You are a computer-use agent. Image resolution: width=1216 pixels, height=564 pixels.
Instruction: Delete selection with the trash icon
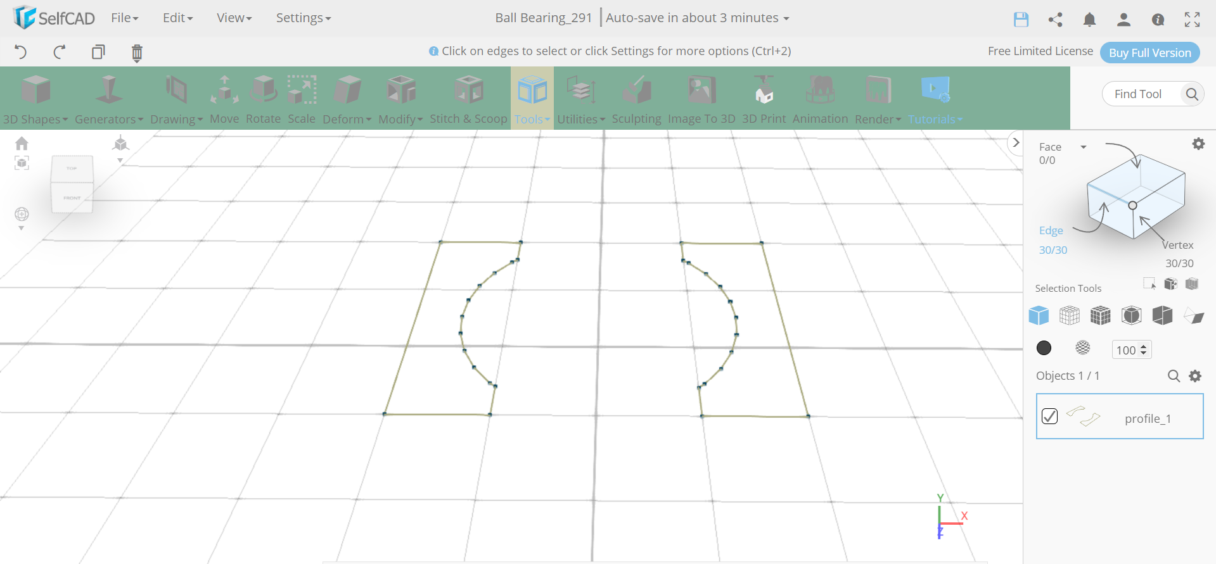click(x=137, y=53)
